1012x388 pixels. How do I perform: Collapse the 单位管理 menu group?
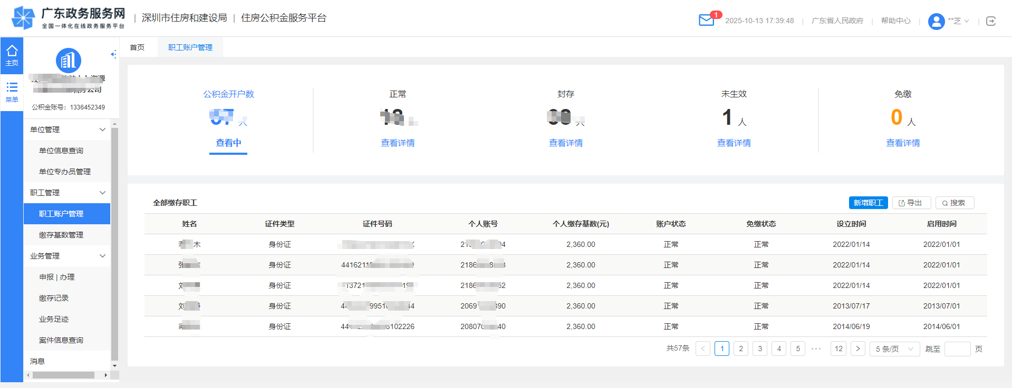(67, 130)
